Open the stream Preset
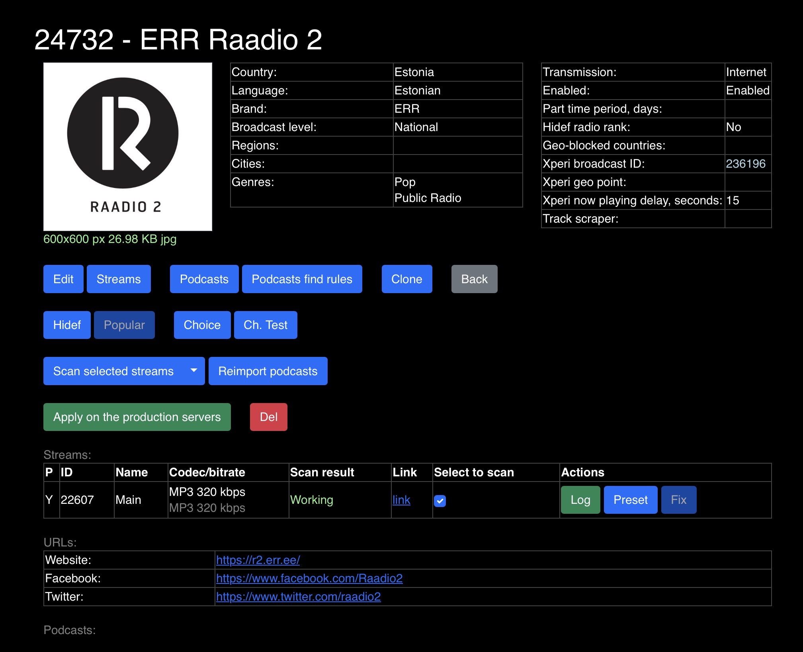803x652 pixels. click(631, 500)
